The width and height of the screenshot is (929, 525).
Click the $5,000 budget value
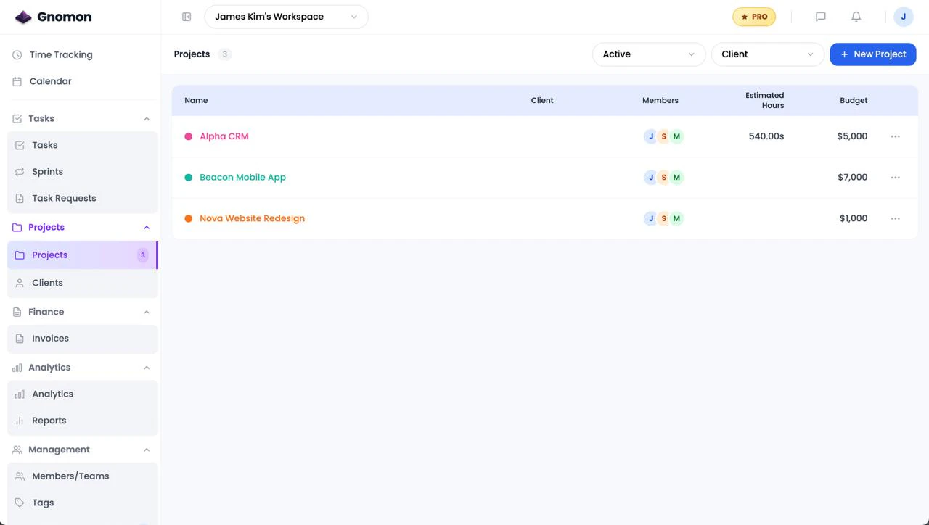click(852, 136)
